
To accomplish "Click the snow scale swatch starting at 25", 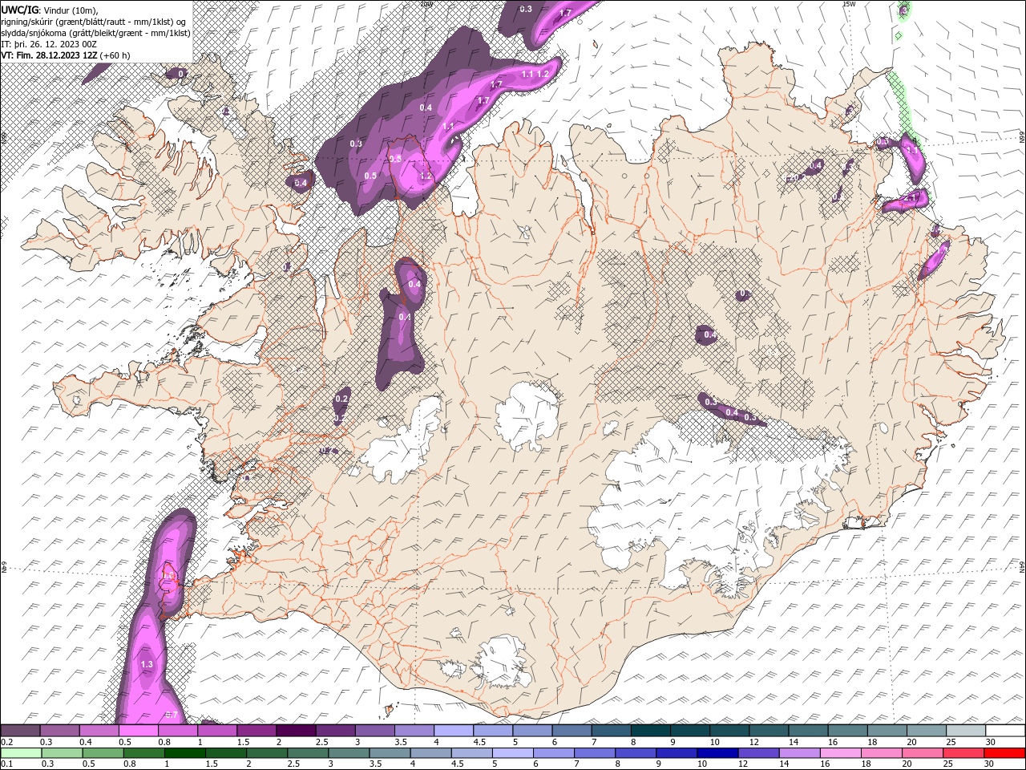I will (965, 731).
